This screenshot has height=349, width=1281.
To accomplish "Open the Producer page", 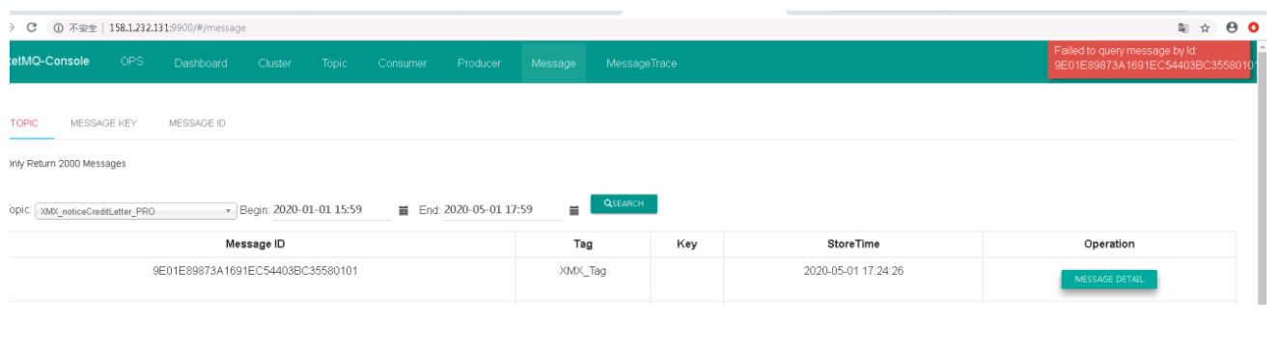I will click(479, 63).
